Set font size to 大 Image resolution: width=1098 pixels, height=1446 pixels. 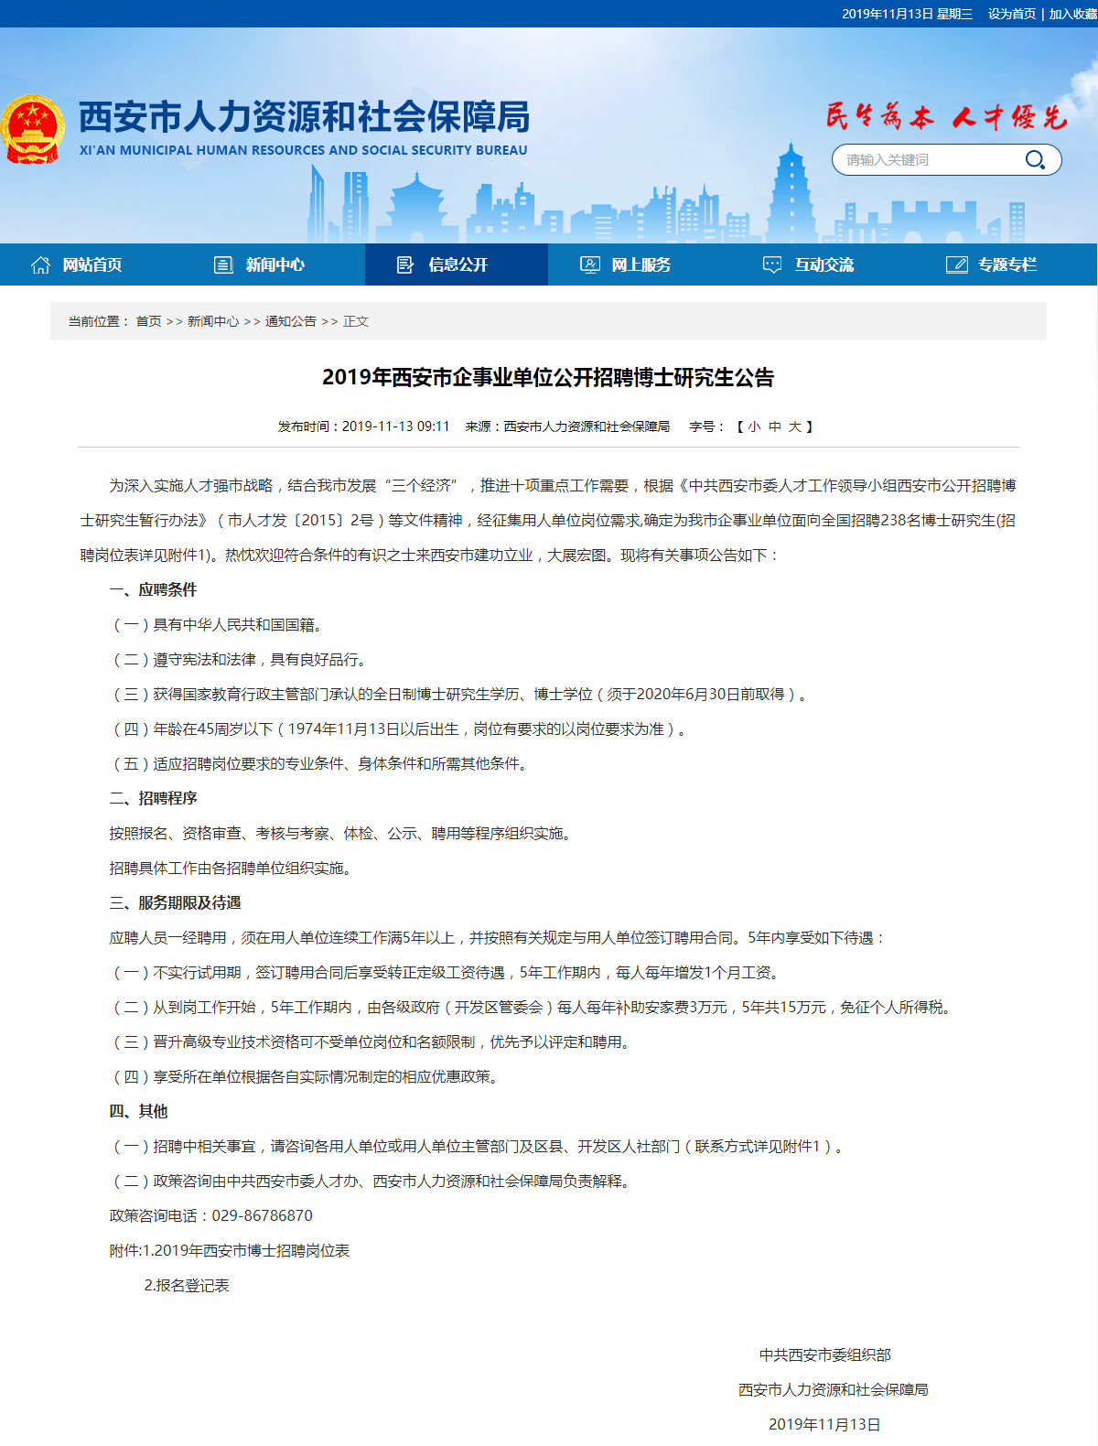coord(795,426)
